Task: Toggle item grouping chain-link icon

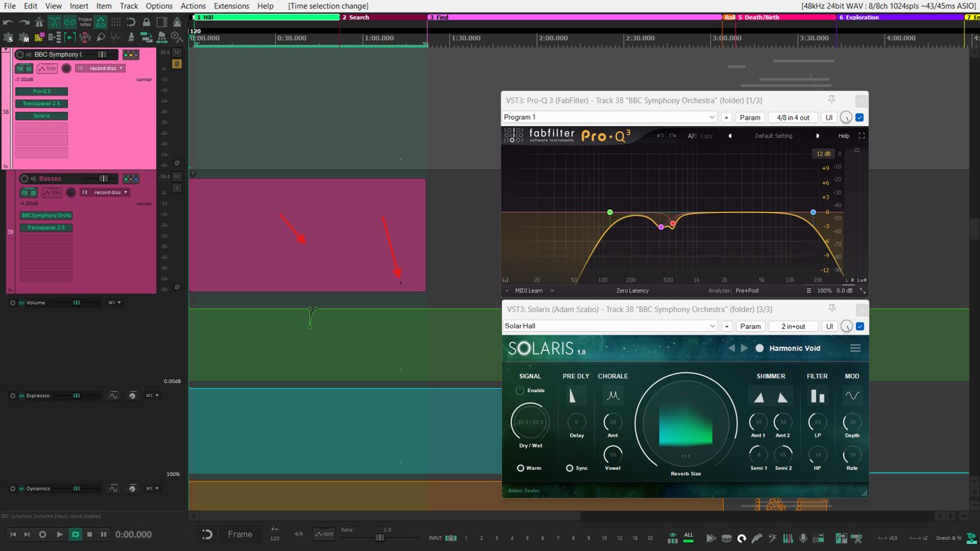Action: pos(70,22)
